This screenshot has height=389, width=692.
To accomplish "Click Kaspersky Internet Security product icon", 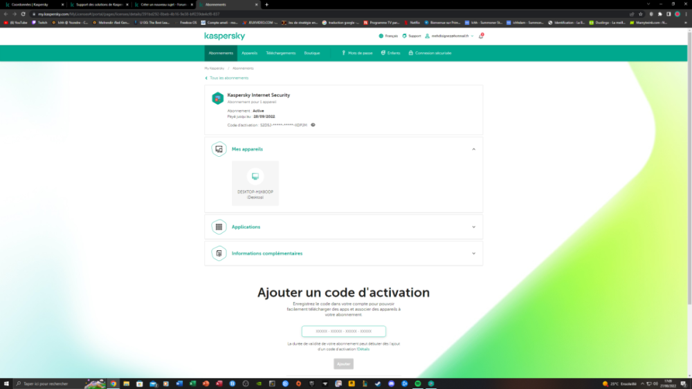I will point(217,98).
